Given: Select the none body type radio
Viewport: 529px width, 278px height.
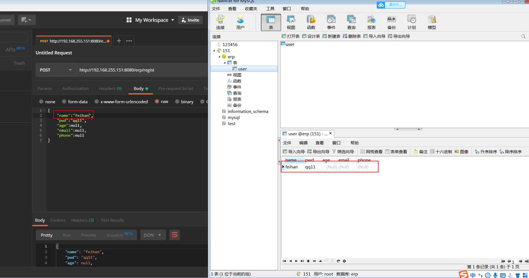Looking at the screenshot, I should (41, 102).
